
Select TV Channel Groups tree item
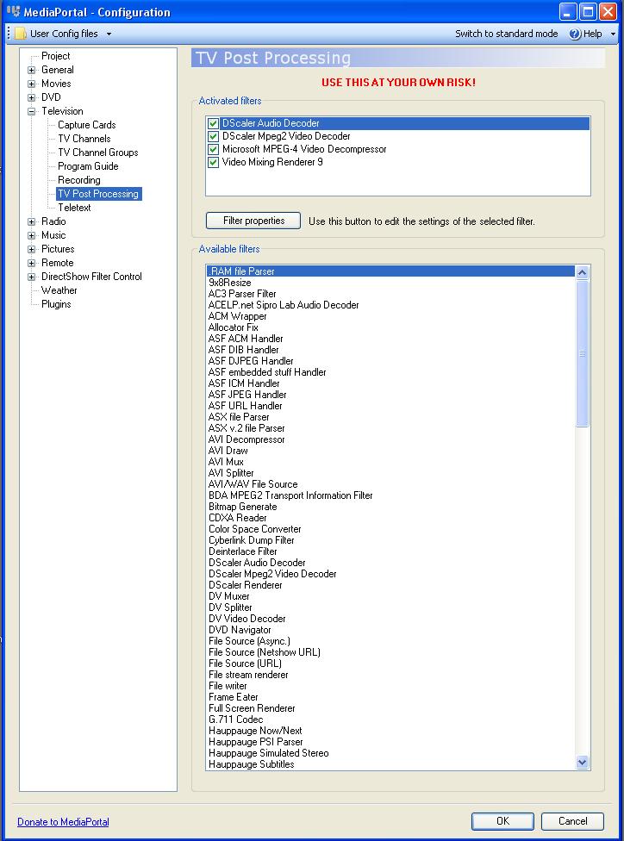point(98,153)
